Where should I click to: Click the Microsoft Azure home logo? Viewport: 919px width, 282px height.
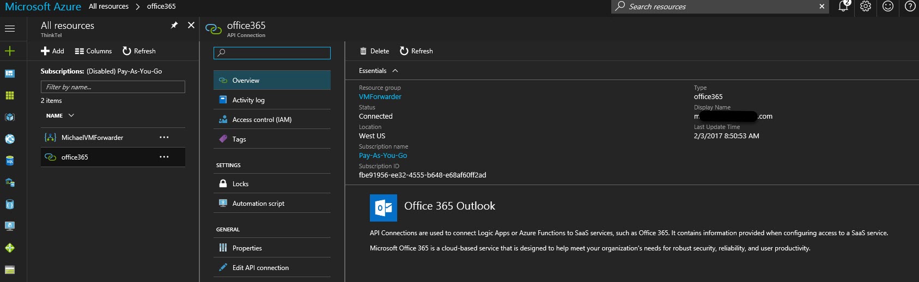point(42,7)
